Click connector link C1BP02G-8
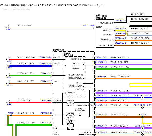Viewport: 152px width, 136px height. coord(101,57)
